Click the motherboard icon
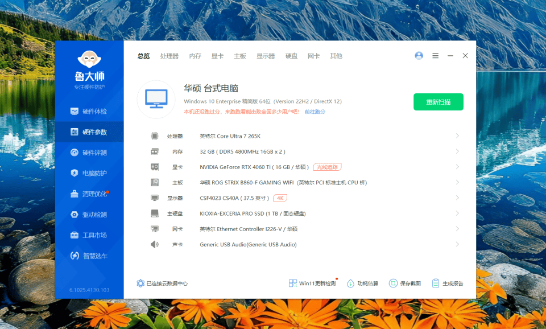The image size is (546, 329). tap(155, 182)
